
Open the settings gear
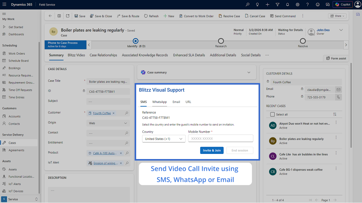click(298, 4)
